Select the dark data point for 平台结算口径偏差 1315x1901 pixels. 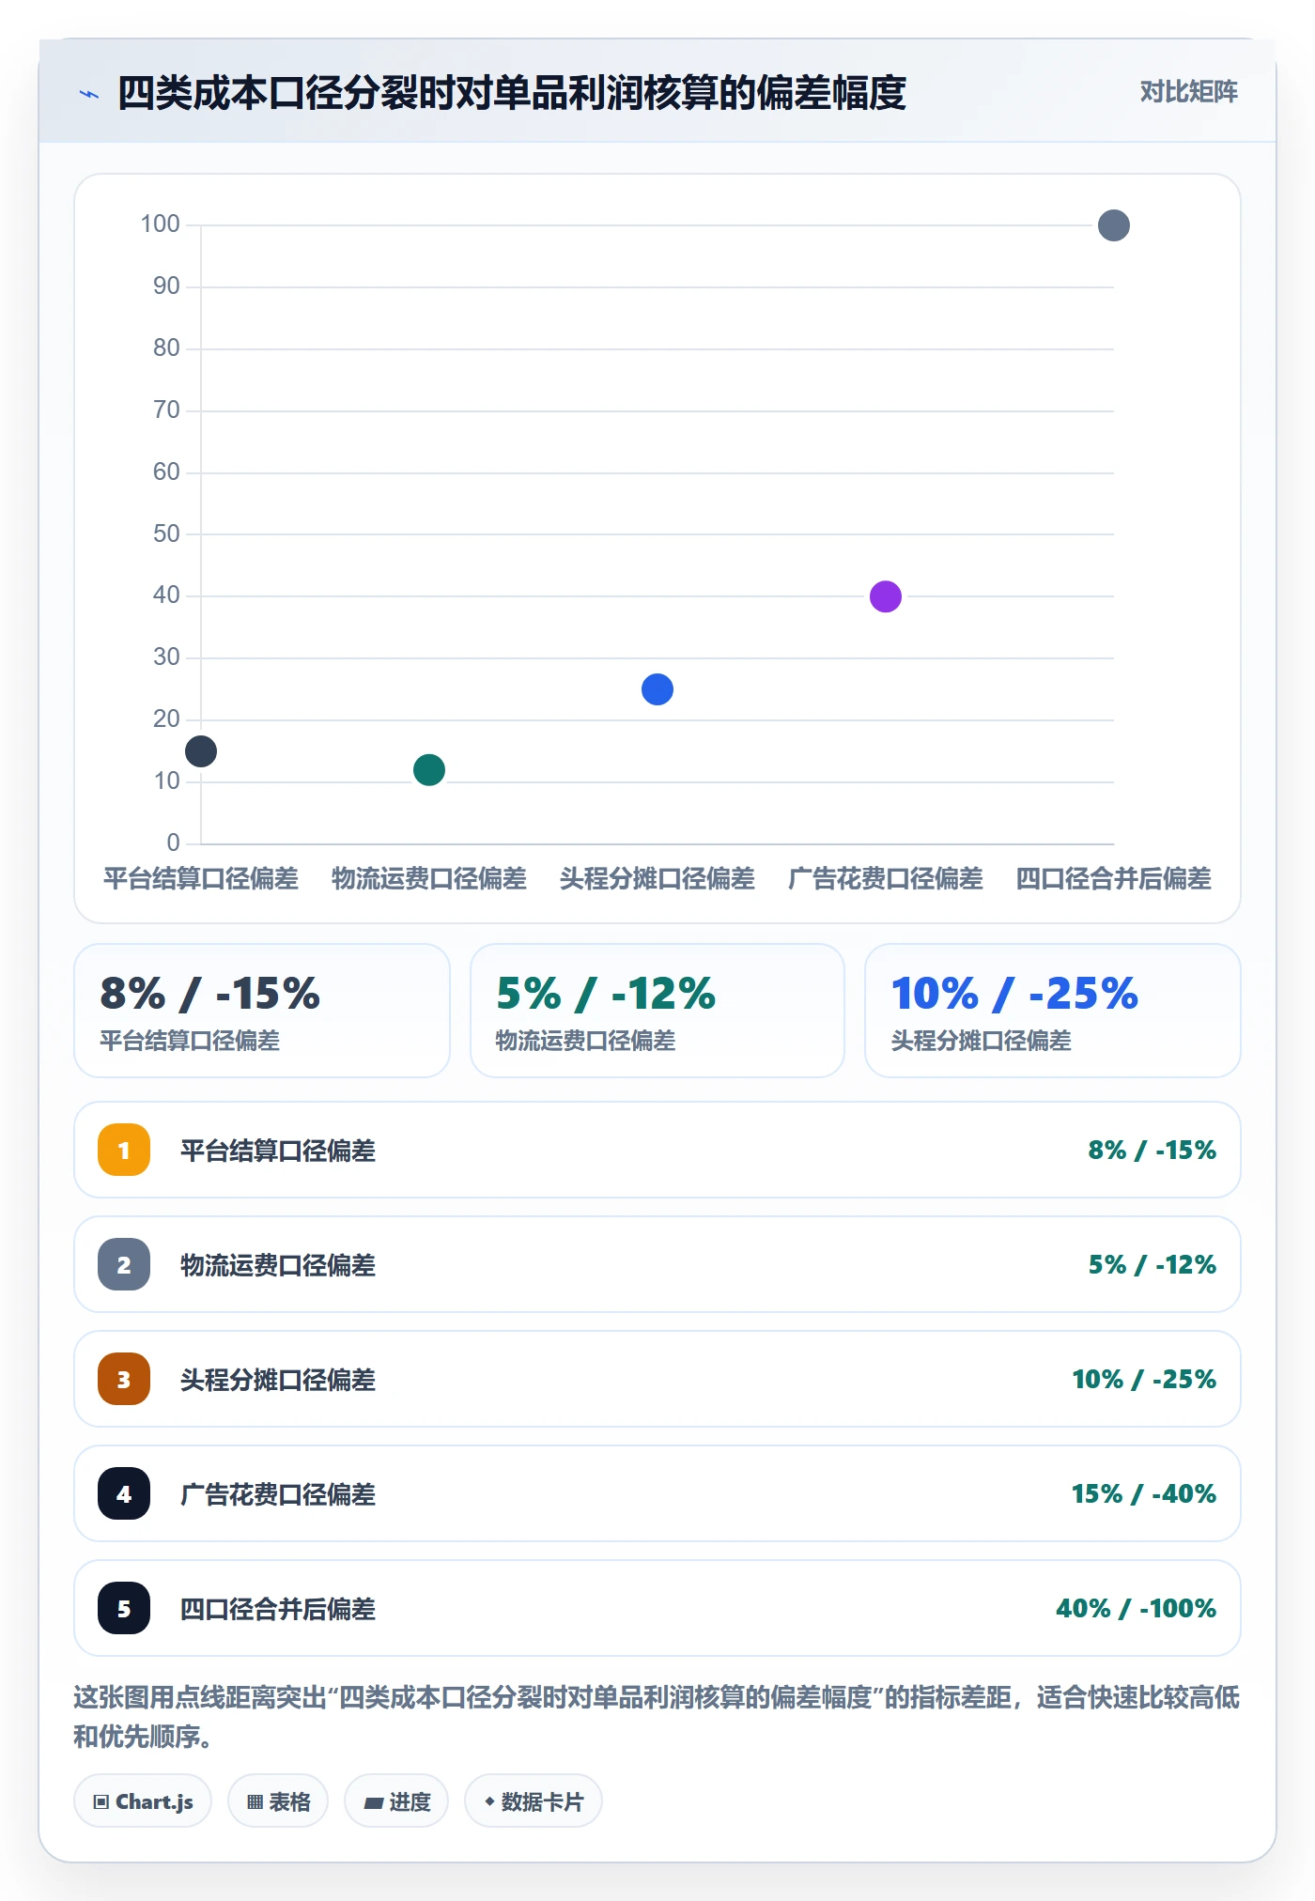coord(201,751)
